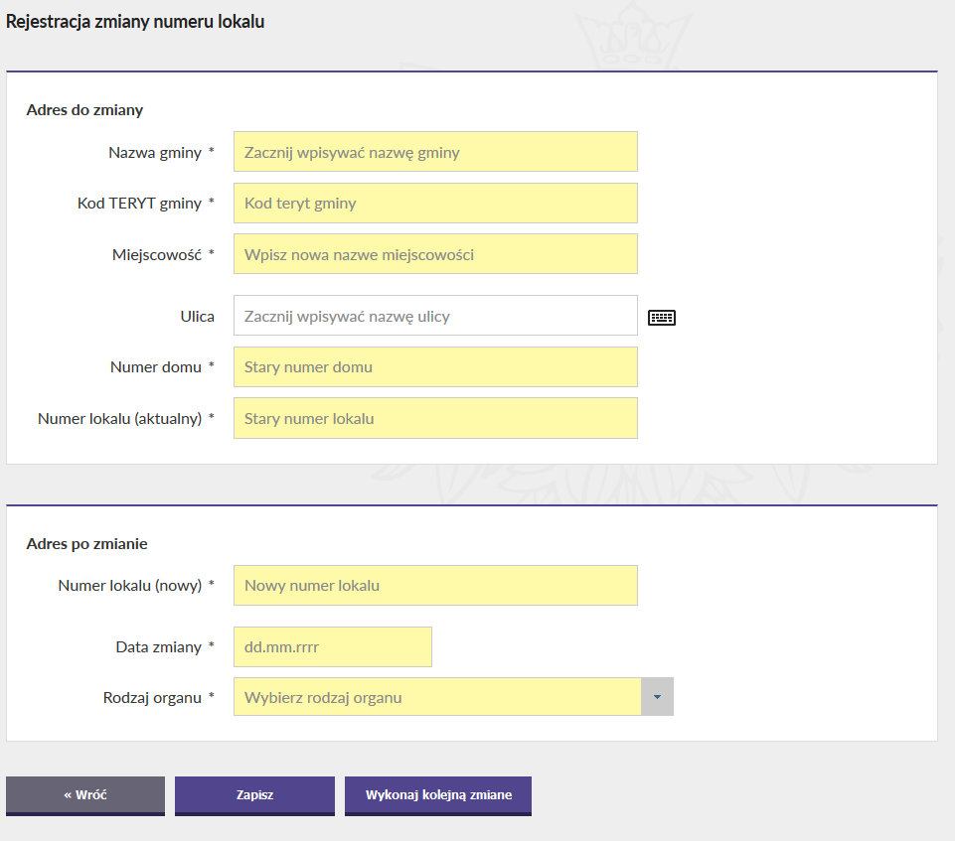Click Wykonaj kolejną zmiane button
This screenshot has height=841, width=955.
tap(438, 795)
